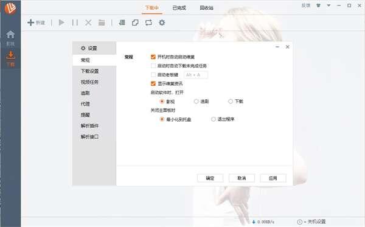The width and height of the screenshot is (365, 227).
Task: Select the 代理 settings category
Action: [x=94, y=104]
